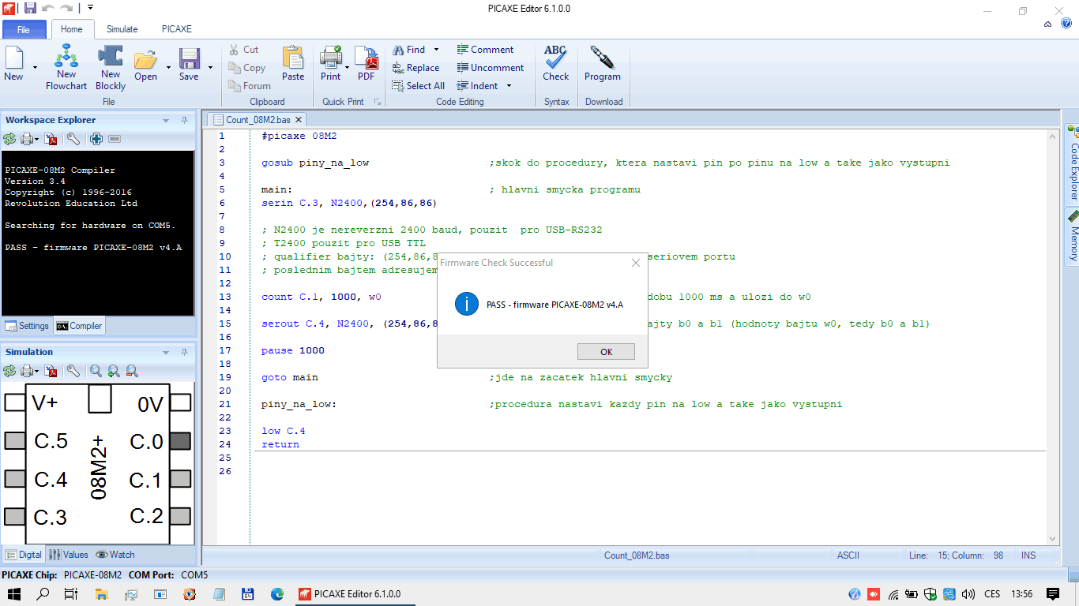This screenshot has height=606, width=1079.
Task: Click the New Flowchart icon
Action: tap(66, 58)
